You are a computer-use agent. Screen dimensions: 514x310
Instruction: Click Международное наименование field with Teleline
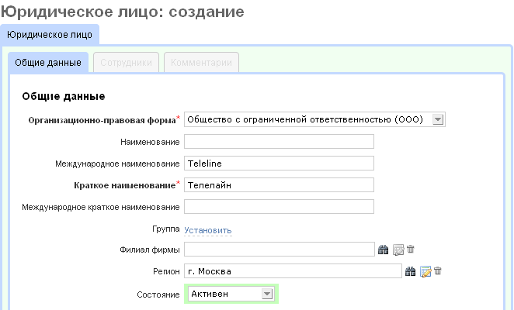[x=279, y=164]
